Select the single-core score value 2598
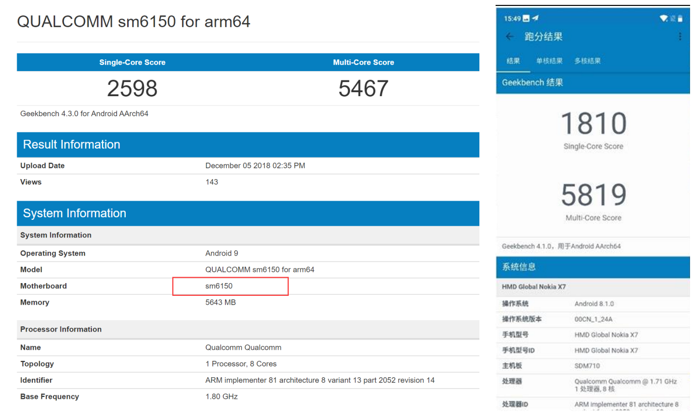Viewport: 695px width, 416px height. (x=132, y=88)
